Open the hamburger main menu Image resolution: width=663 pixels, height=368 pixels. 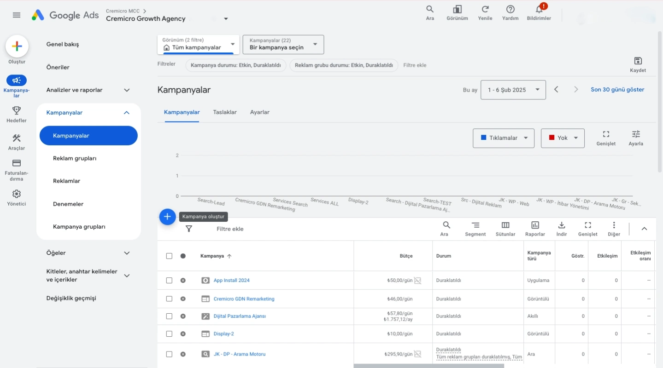(x=17, y=15)
